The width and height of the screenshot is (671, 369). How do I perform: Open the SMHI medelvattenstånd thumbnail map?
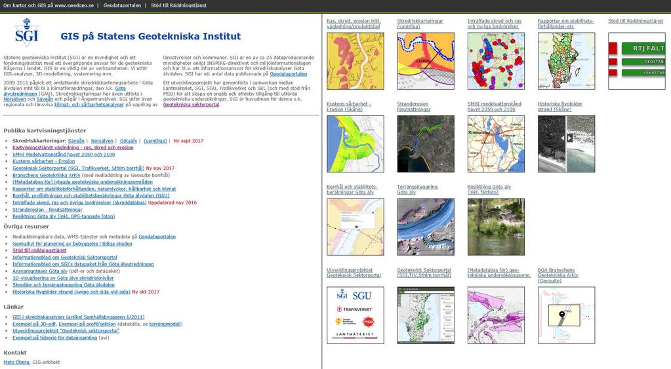pyautogui.click(x=496, y=144)
